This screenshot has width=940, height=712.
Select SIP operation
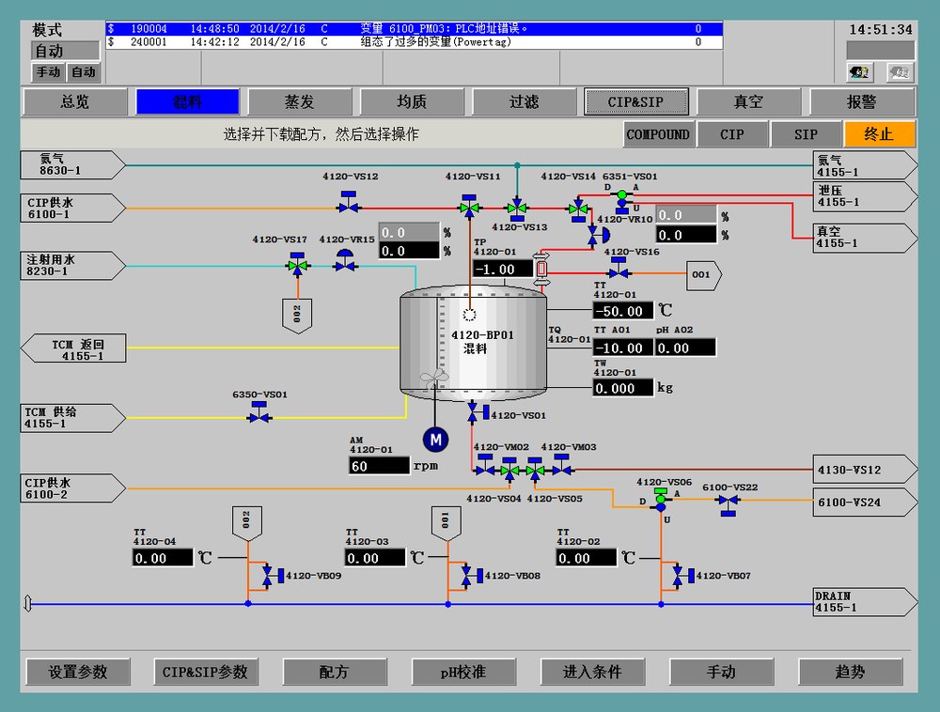tap(806, 134)
